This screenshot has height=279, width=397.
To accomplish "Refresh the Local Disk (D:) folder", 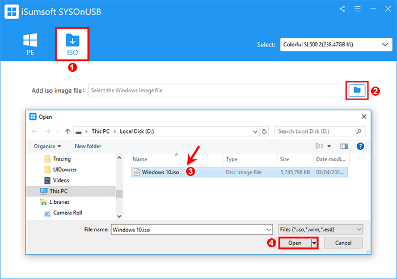I will pos(264,132).
